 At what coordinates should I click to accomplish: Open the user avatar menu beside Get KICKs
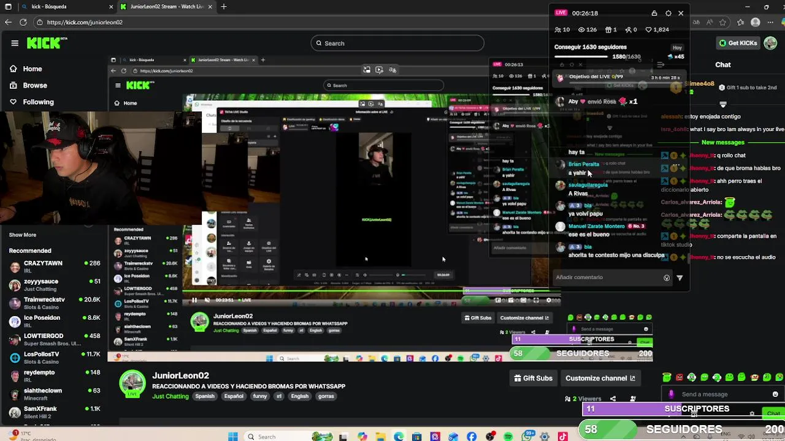tap(770, 43)
